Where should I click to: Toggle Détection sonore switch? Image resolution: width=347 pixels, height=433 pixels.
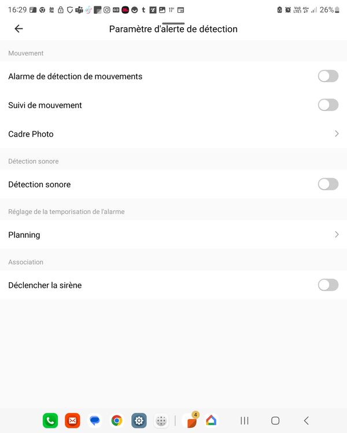(328, 184)
